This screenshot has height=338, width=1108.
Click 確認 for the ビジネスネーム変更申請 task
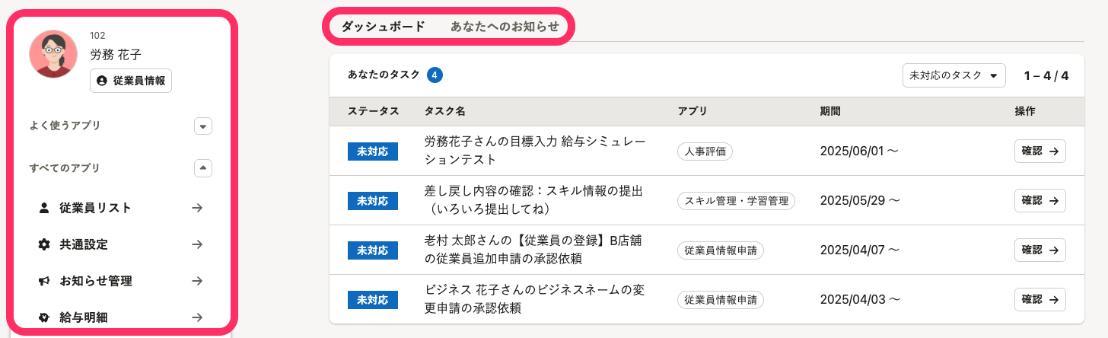(x=1040, y=299)
